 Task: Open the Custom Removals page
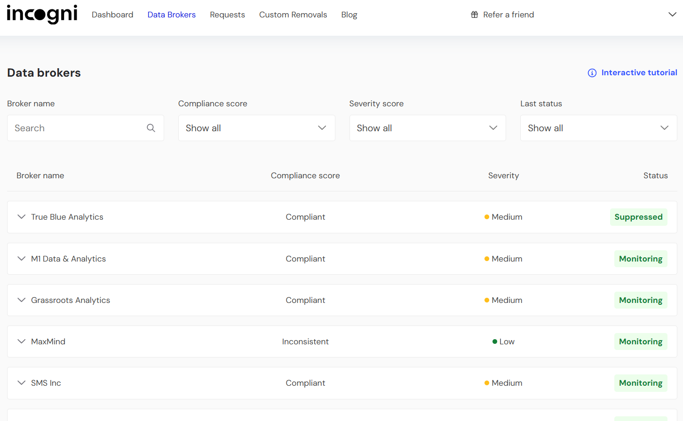click(x=293, y=15)
